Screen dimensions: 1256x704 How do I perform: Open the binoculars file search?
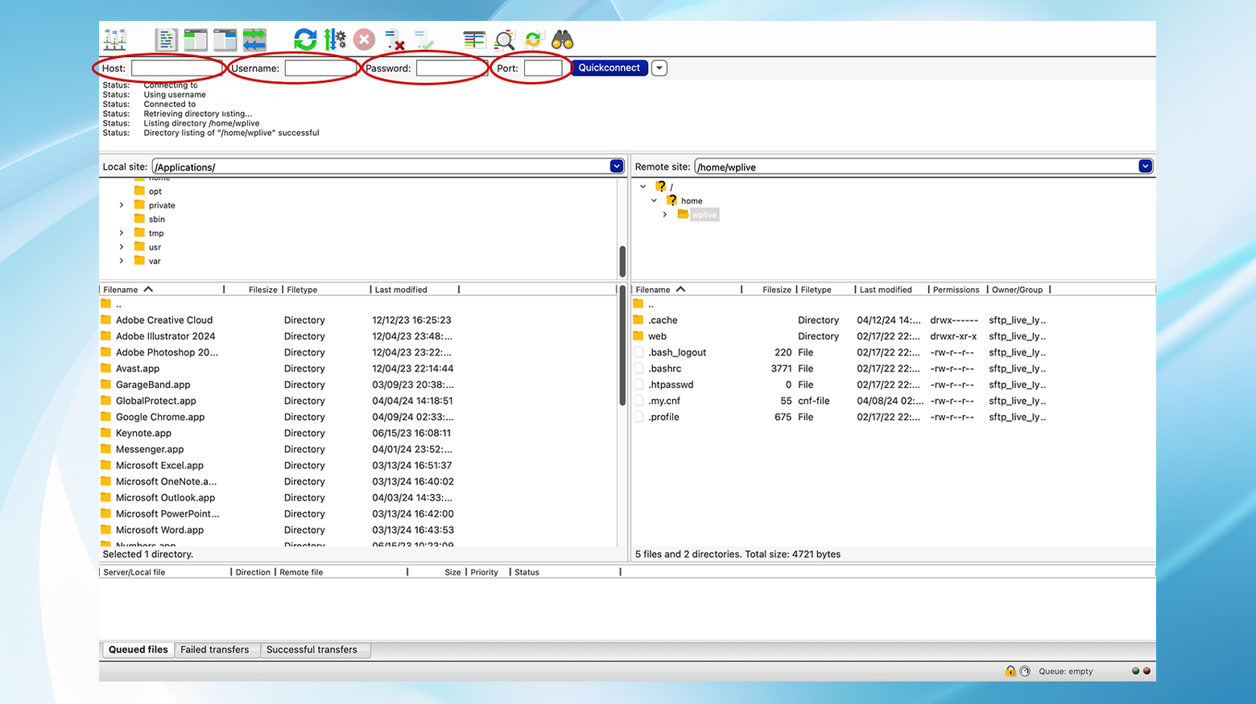point(562,39)
